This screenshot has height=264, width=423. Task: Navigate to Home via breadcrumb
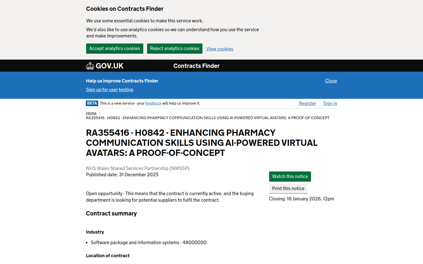pyautogui.click(x=91, y=113)
